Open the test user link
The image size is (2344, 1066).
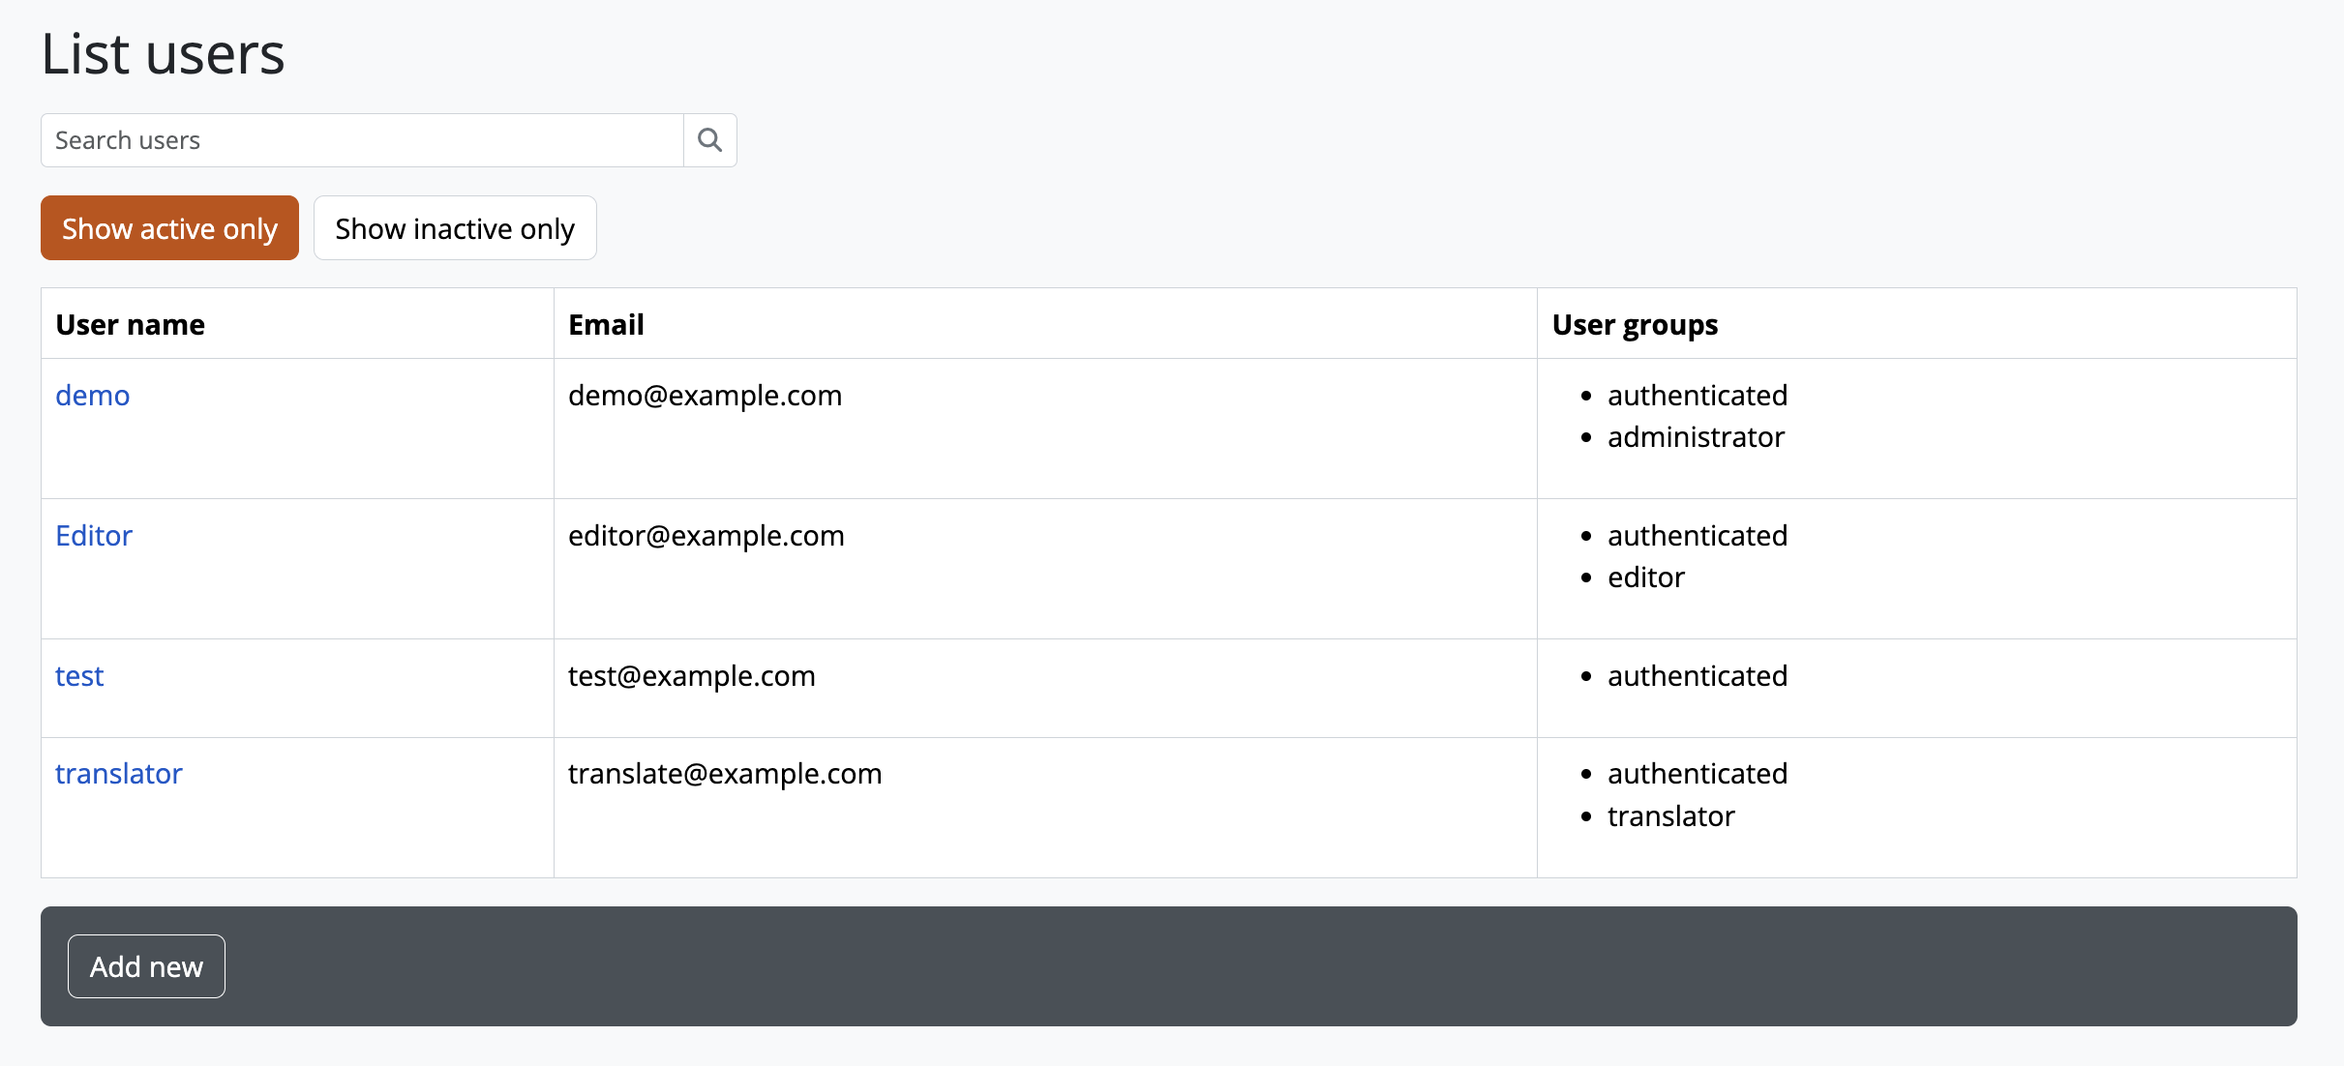[x=79, y=676]
